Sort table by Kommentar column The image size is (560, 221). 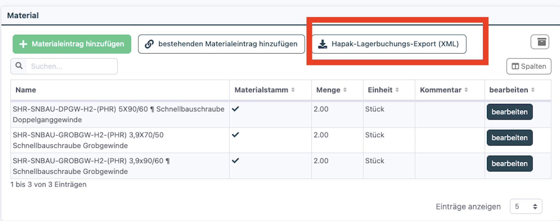[x=466, y=90]
